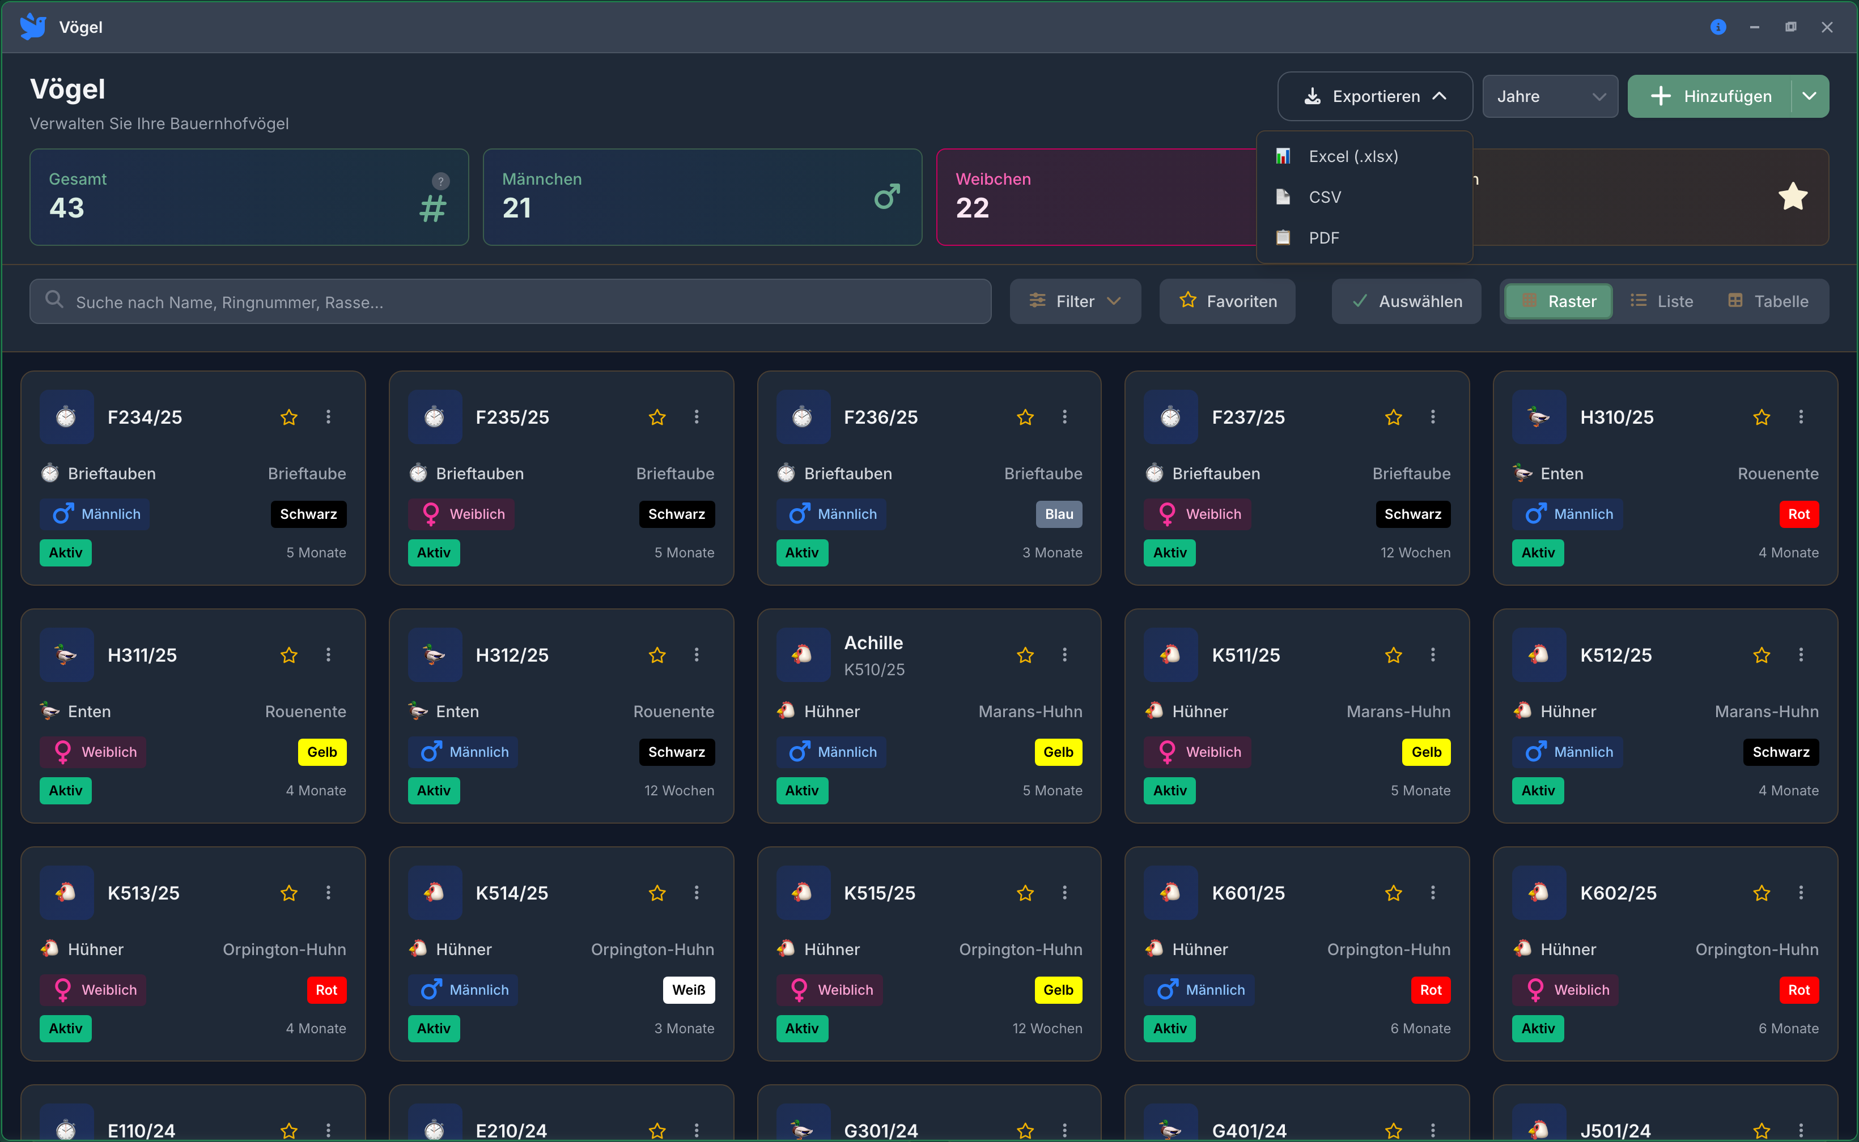Click the chicken avatar icon of K601/25
Viewport: 1859px width, 1142px height.
tap(1170, 893)
